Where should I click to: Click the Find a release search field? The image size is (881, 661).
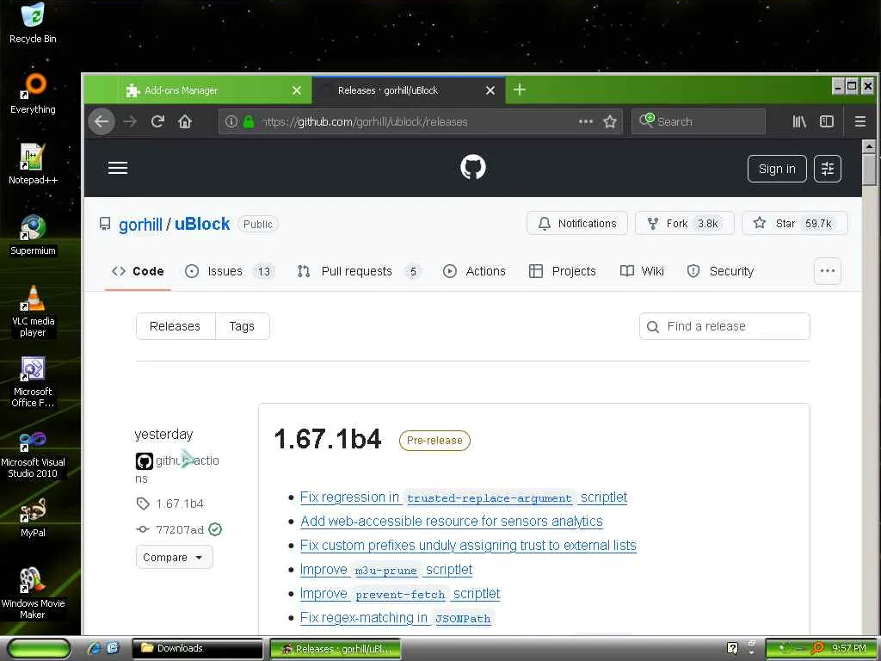[724, 326]
